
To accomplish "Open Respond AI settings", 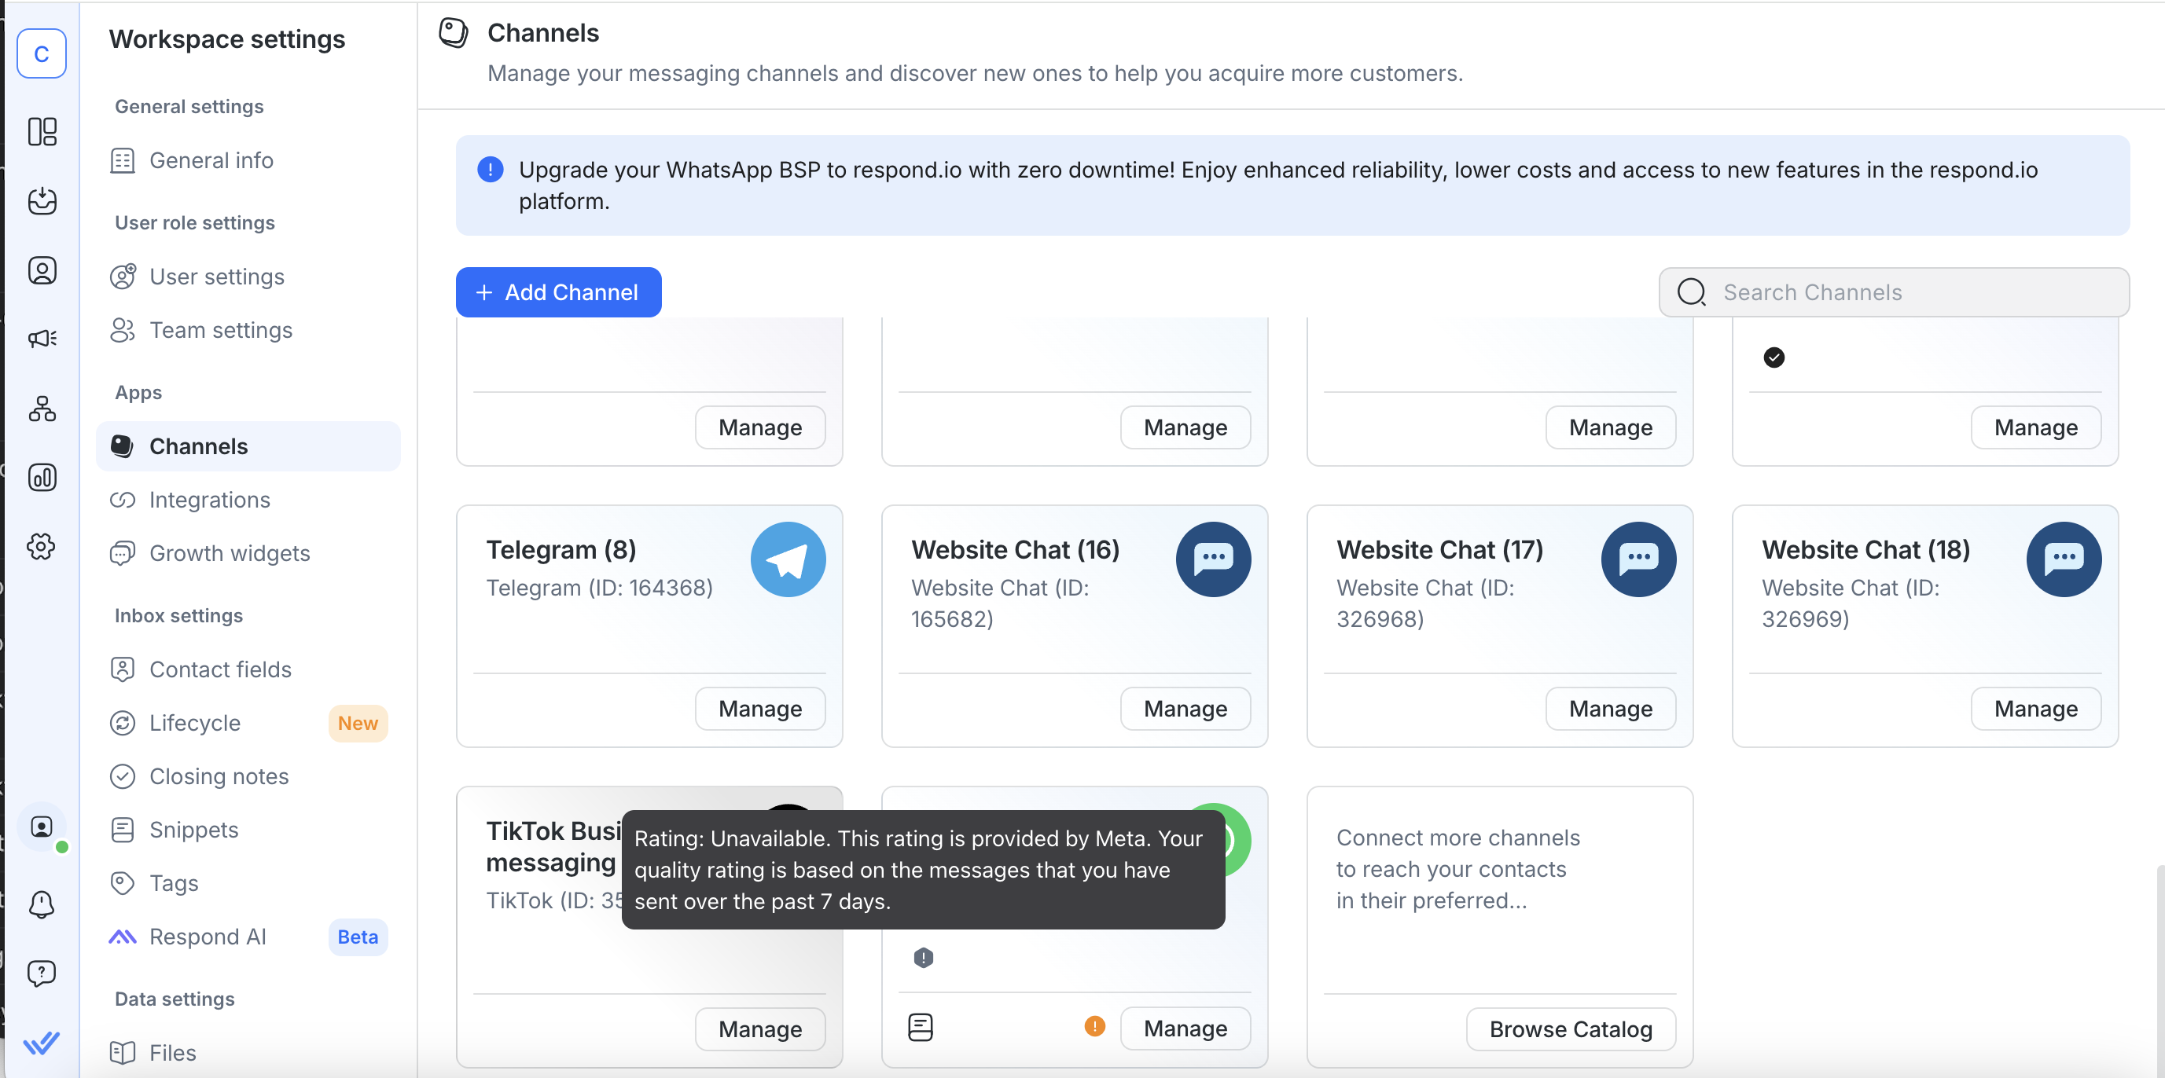I will pos(208,937).
